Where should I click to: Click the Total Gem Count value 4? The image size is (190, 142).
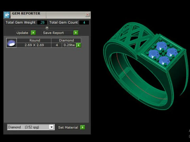(x=84, y=22)
